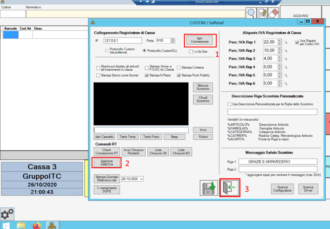The height and width of the screenshot is (229, 330).
Task: Increase Perc.IVA Rep 1 value with up arrow
Action: pyautogui.click(x=279, y=41)
